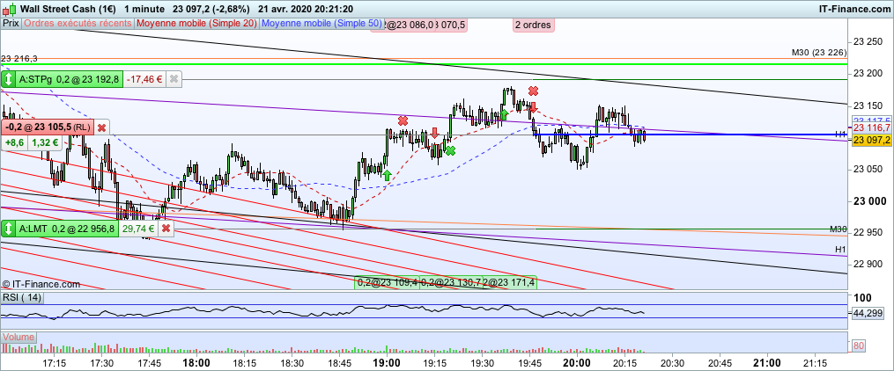894x371 pixels.
Task: Click the Wall Street Cash (1€) instrument title
Action: [x=67, y=9]
